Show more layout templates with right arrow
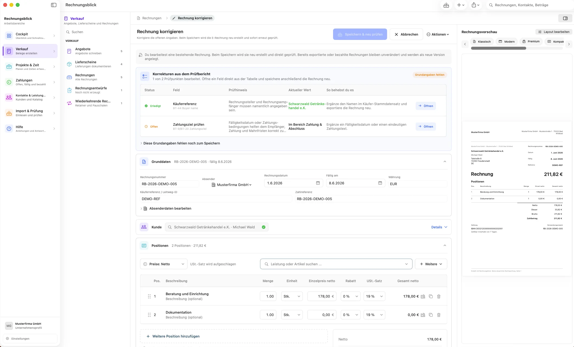Image resolution: width=574 pixels, height=347 pixels. [569, 44]
